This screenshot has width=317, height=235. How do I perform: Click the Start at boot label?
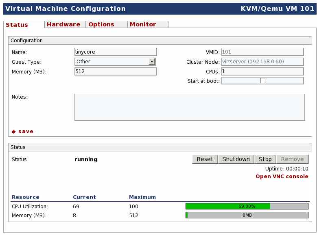[203, 81]
